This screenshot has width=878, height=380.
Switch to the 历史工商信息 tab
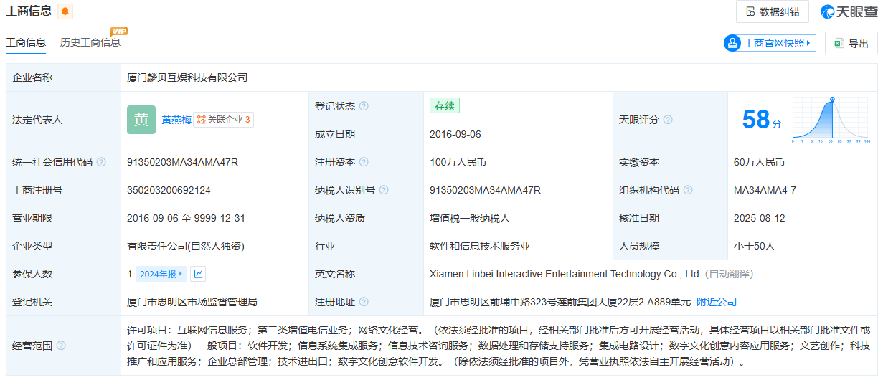pos(90,42)
